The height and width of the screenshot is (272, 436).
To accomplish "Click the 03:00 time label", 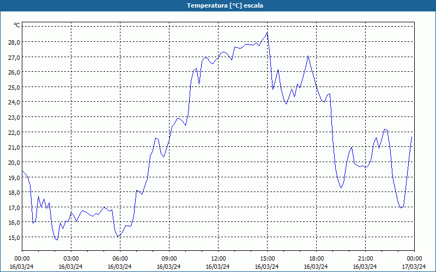I will tap(71, 259).
